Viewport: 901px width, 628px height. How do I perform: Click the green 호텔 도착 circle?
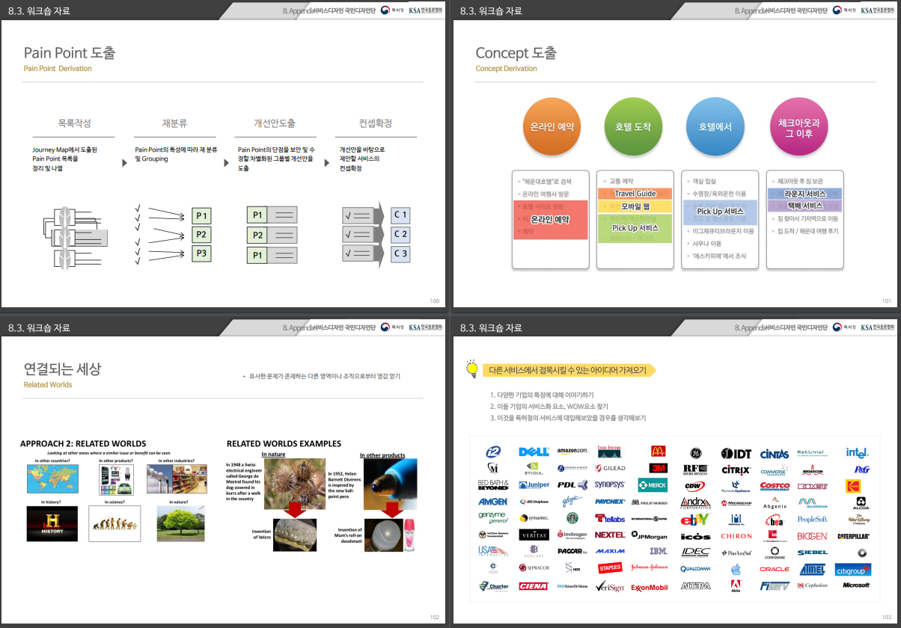pos(633,127)
